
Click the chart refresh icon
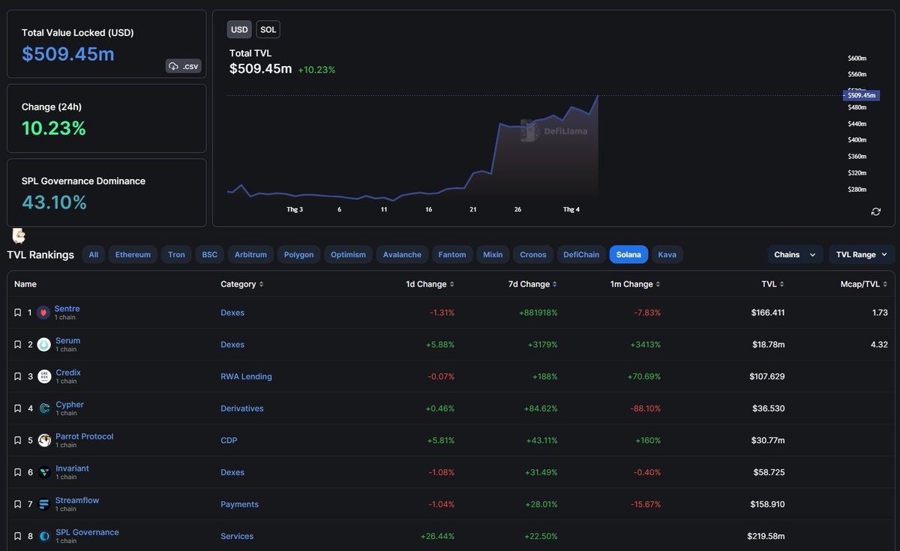point(876,211)
